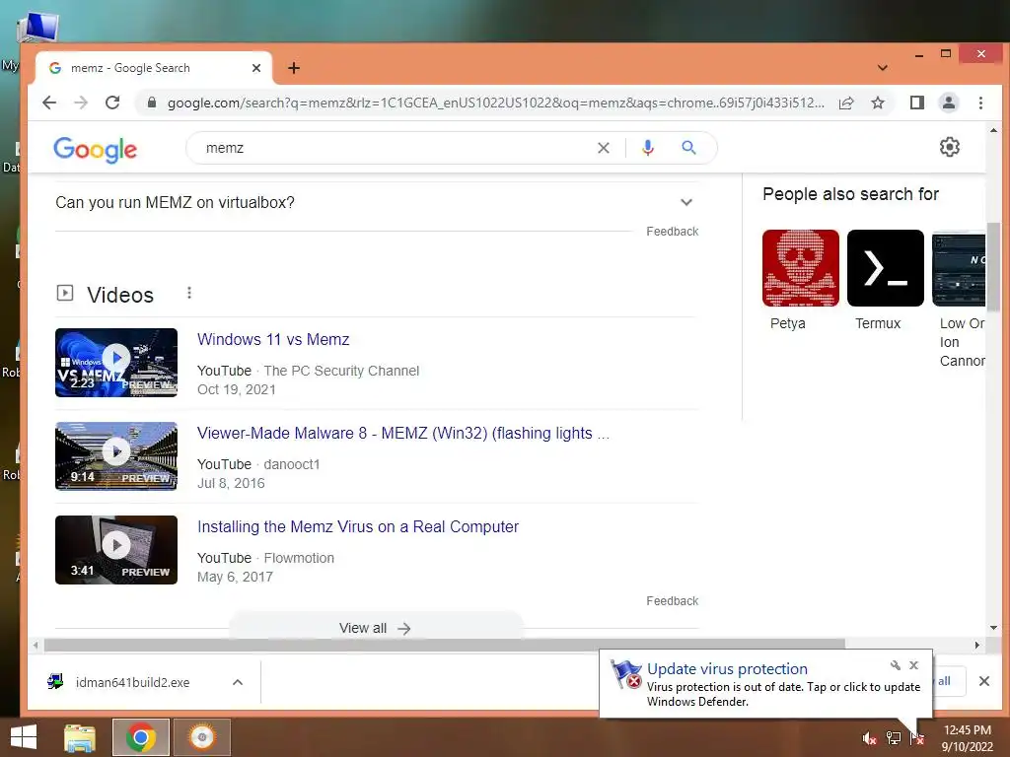Click the browser forward arrow
The width and height of the screenshot is (1010, 757).
tap(81, 103)
